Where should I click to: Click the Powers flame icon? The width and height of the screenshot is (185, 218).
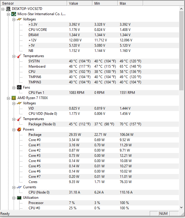pyautogui.click(x=19, y=129)
